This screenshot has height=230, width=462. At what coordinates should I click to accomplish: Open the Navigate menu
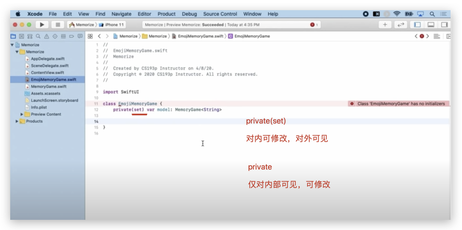(x=121, y=14)
